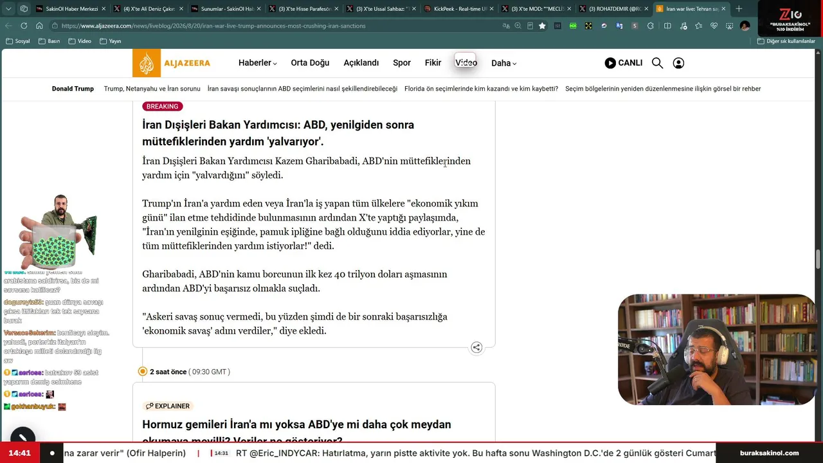Switch to X'te Ali Deniz Çakır tab

coord(147,9)
